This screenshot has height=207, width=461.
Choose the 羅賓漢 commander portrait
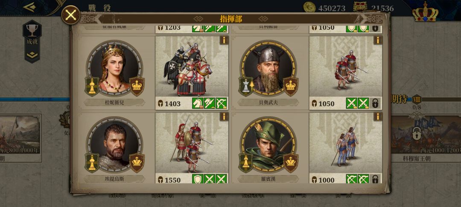coord(268,145)
